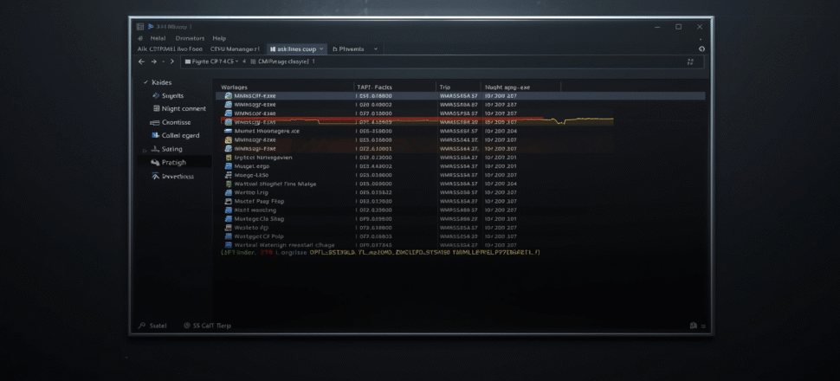
Task: Click the 'Mumet Moonagere' row icon
Action: [229, 131]
